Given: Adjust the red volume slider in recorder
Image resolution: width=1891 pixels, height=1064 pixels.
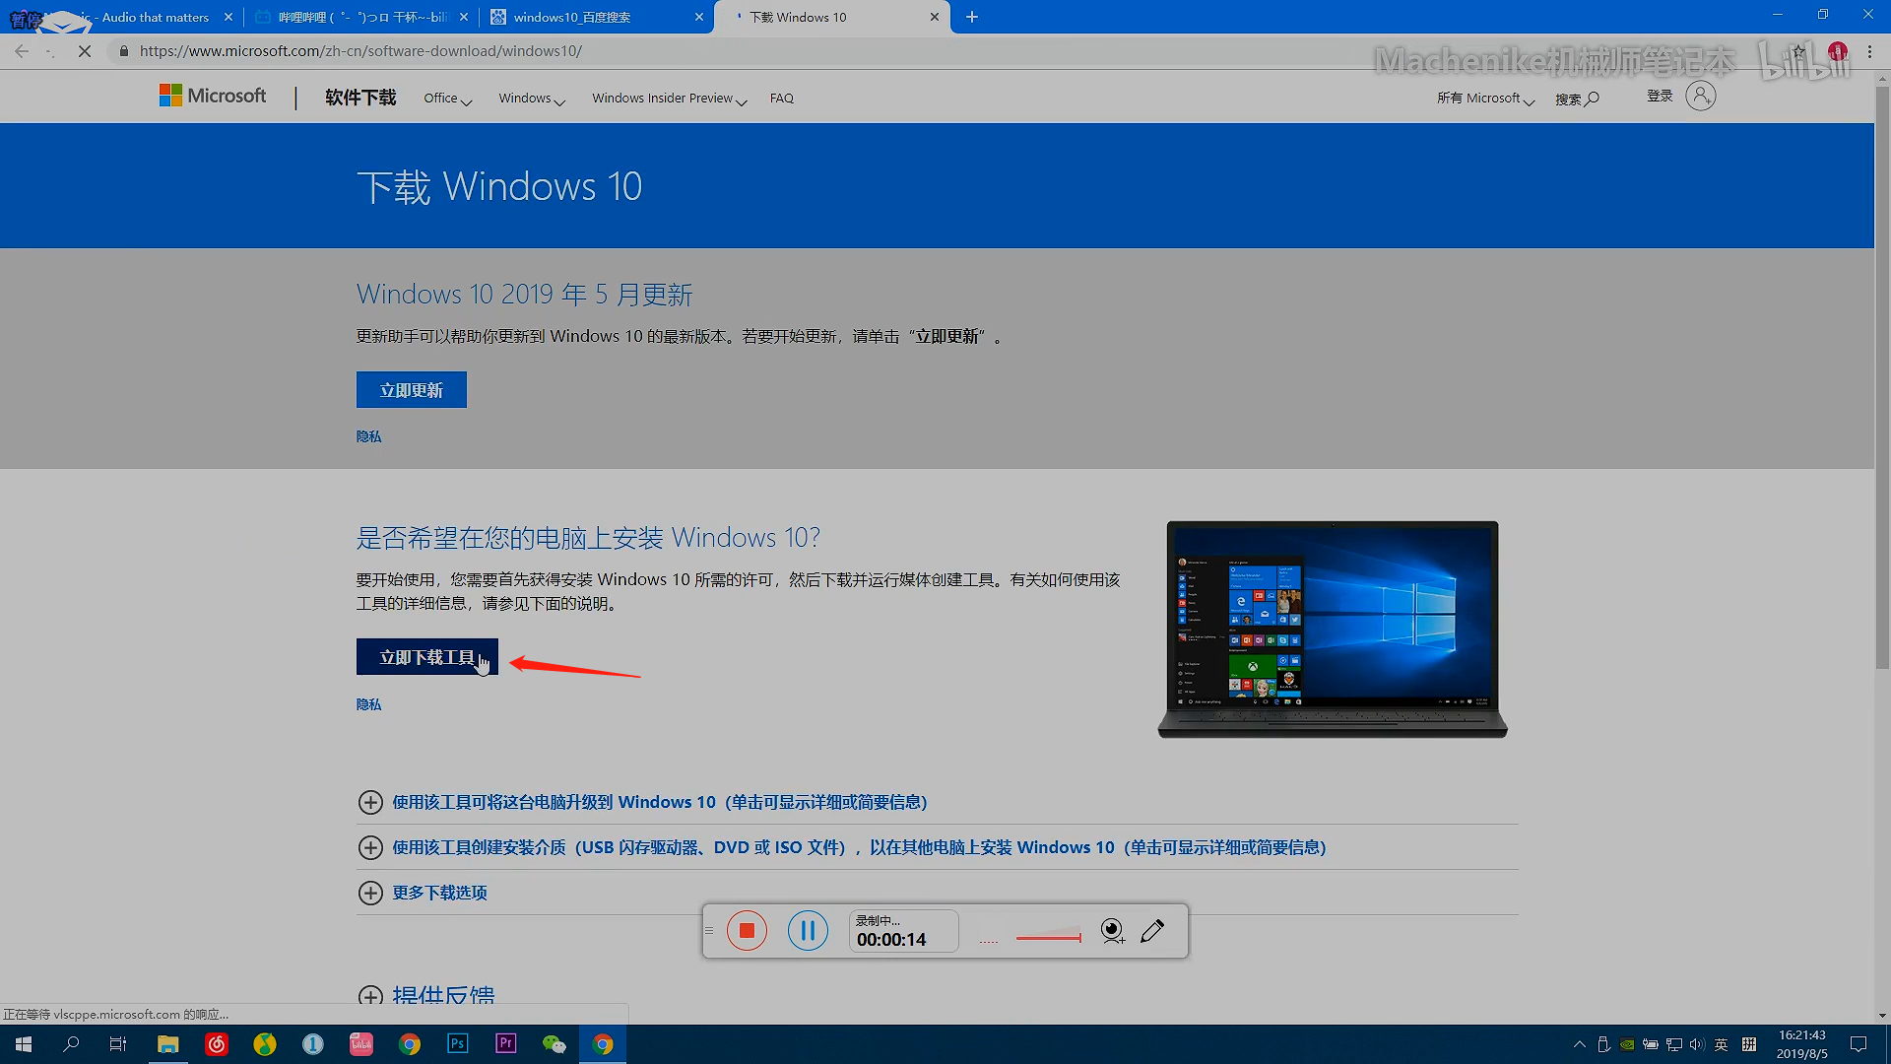Looking at the screenshot, I should (1048, 936).
